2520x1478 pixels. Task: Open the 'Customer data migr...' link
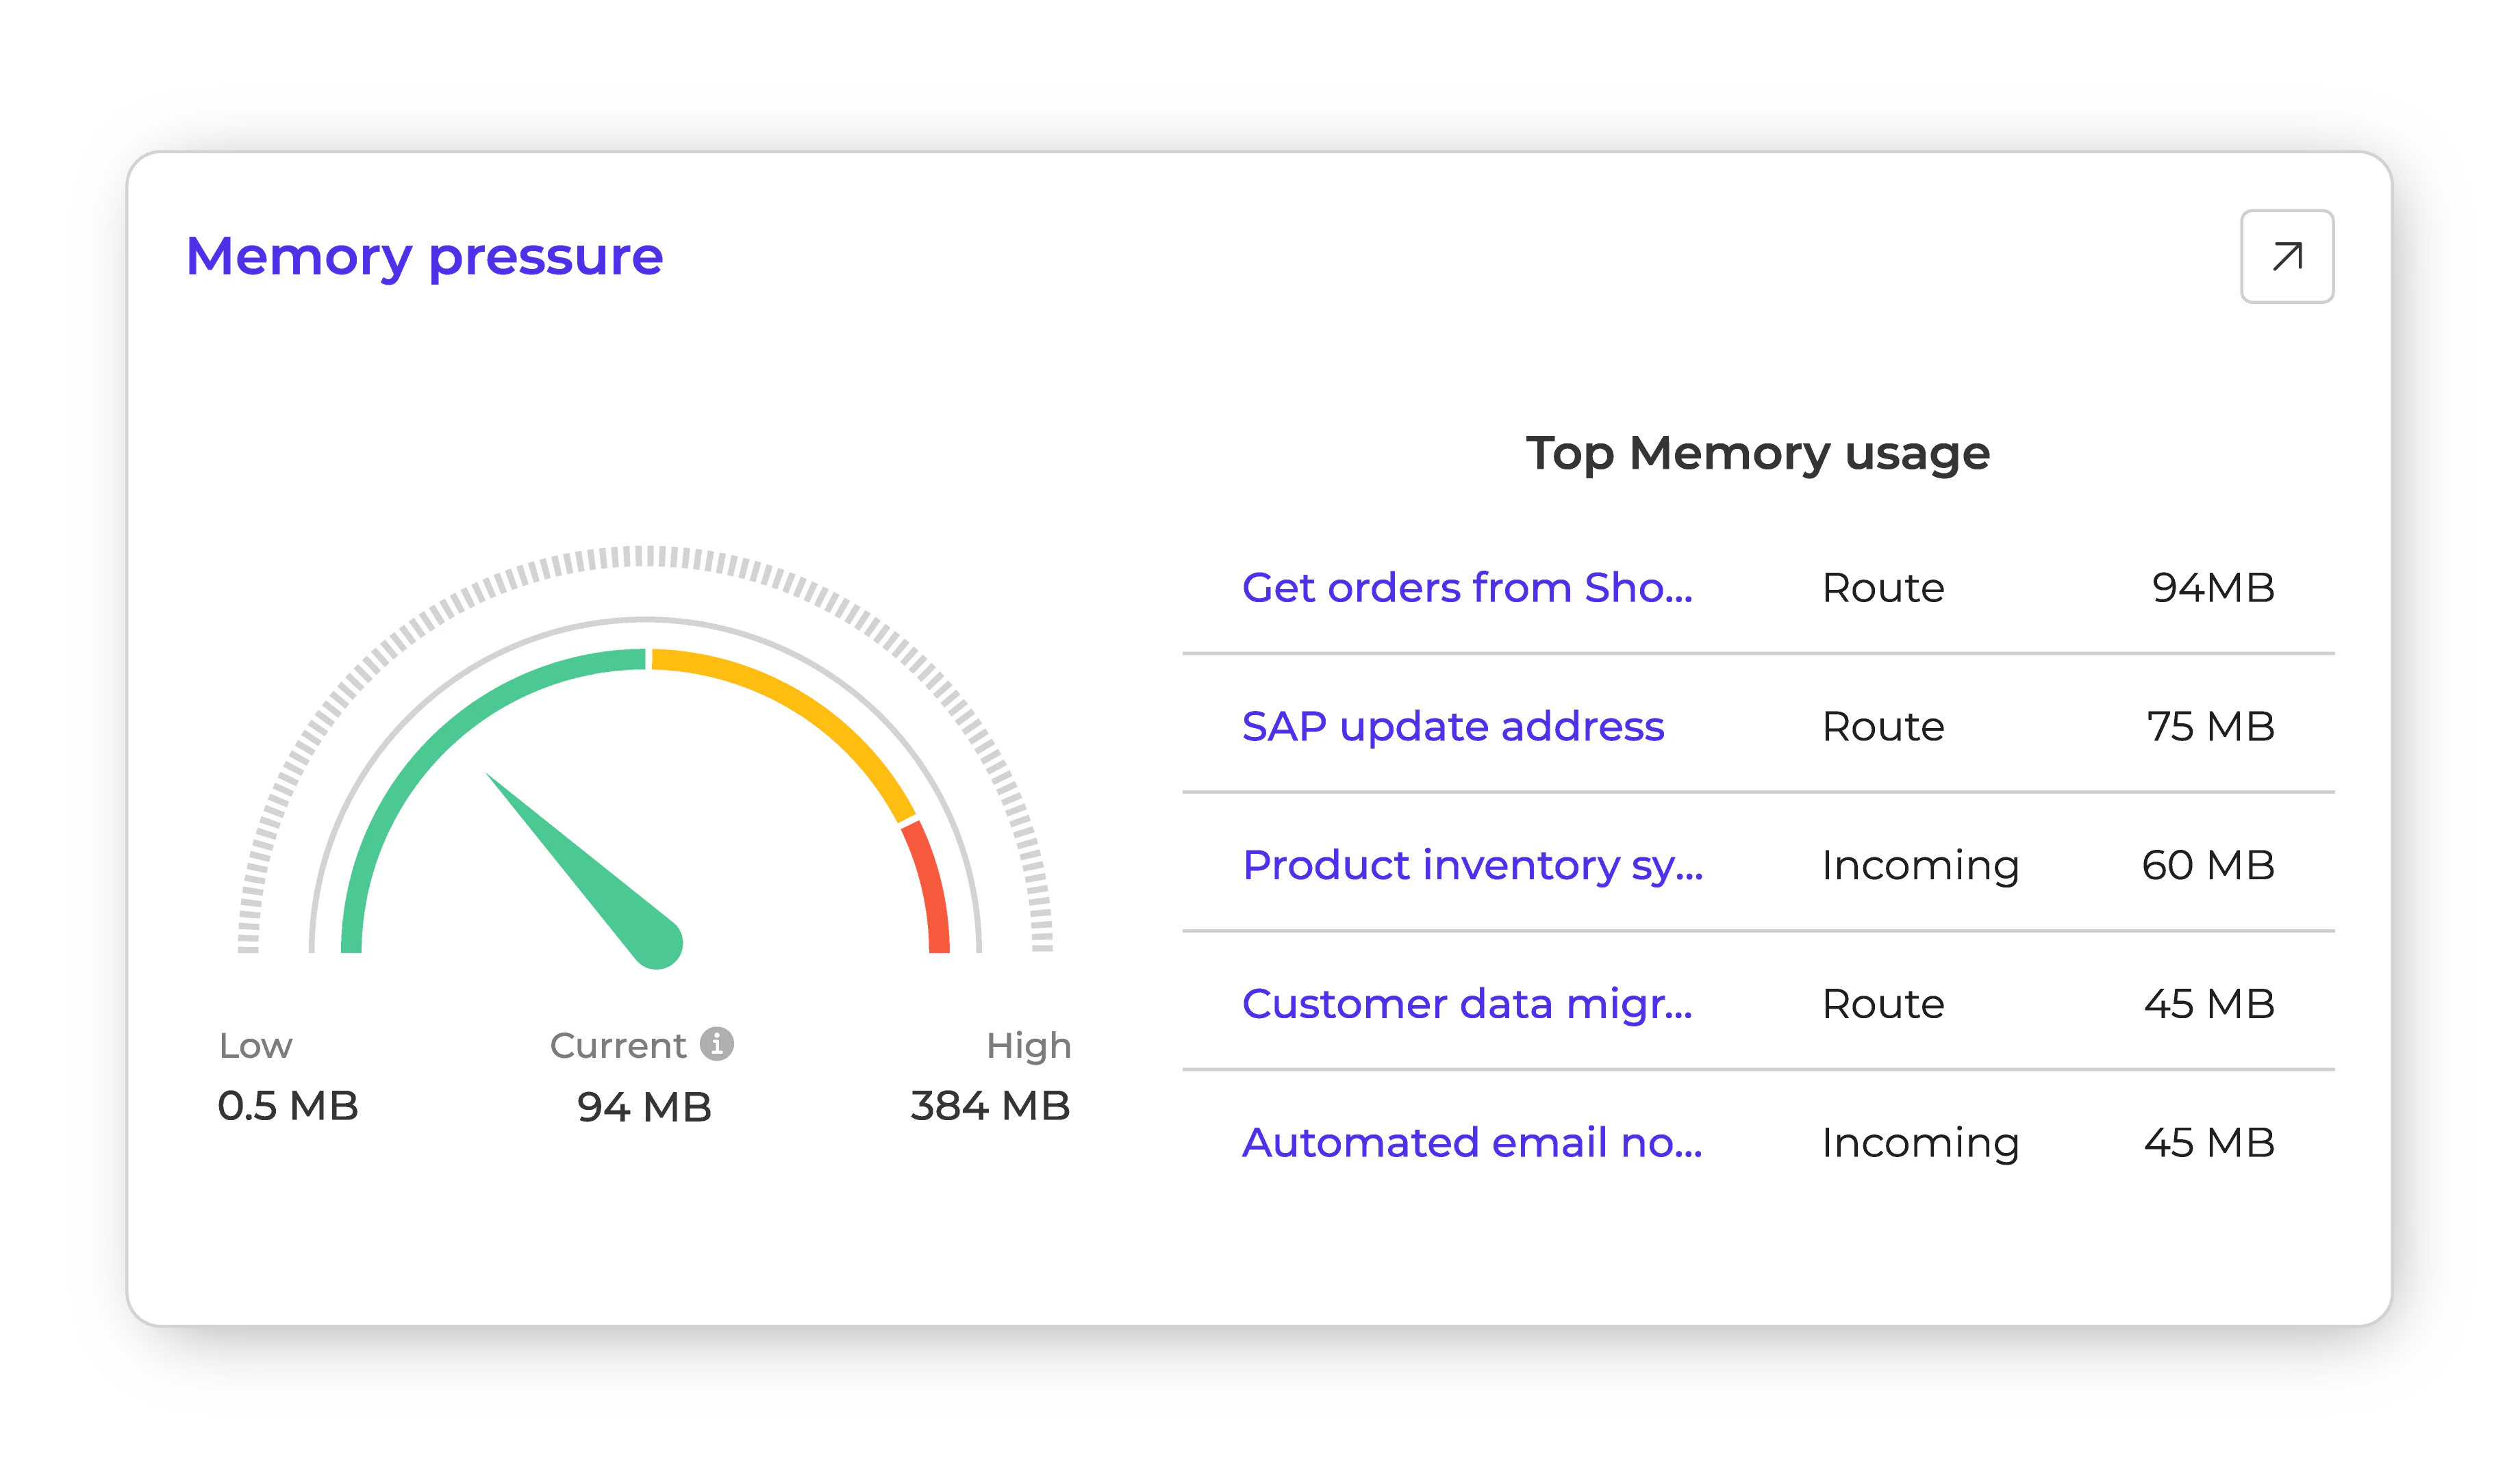tap(1466, 1003)
